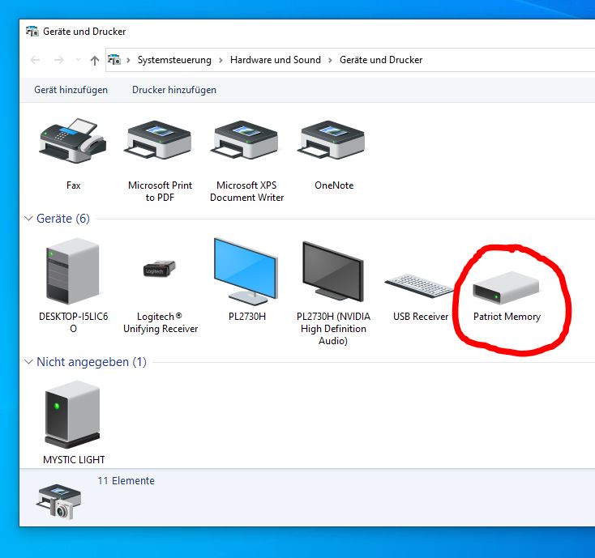Click the window title bar icon
The image size is (595, 558).
coord(32,31)
